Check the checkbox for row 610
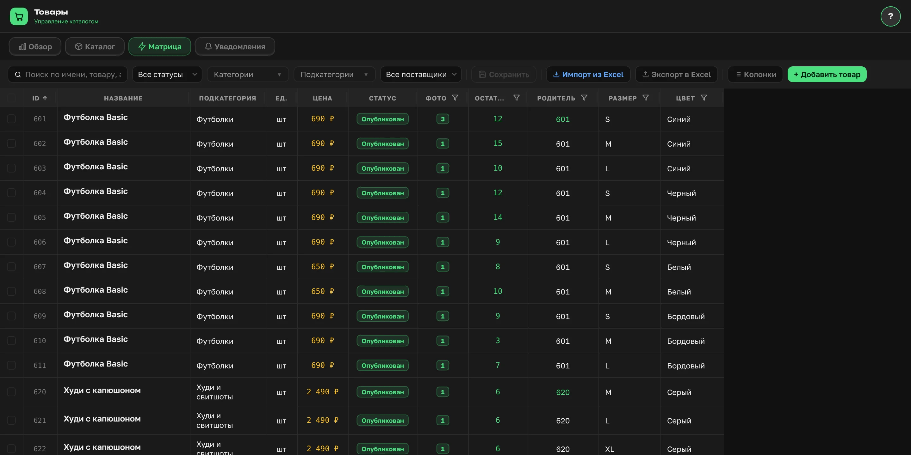This screenshot has width=911, height=455. [x=11, y=341]
